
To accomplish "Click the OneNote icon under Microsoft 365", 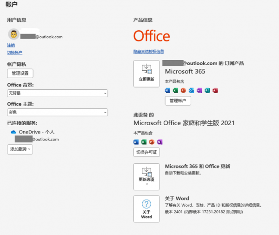I will coord(199,90).
